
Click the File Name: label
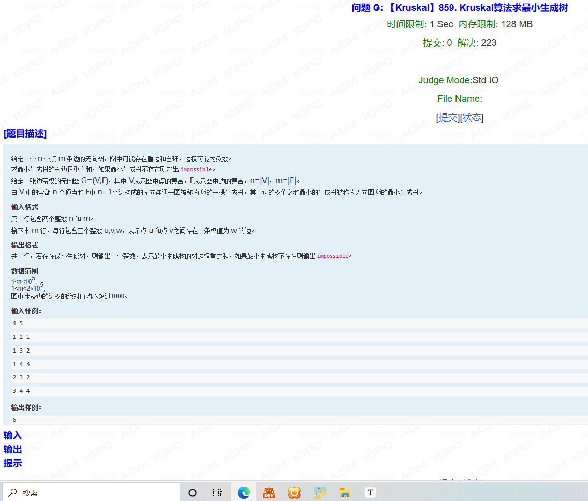tap(460, 99)
